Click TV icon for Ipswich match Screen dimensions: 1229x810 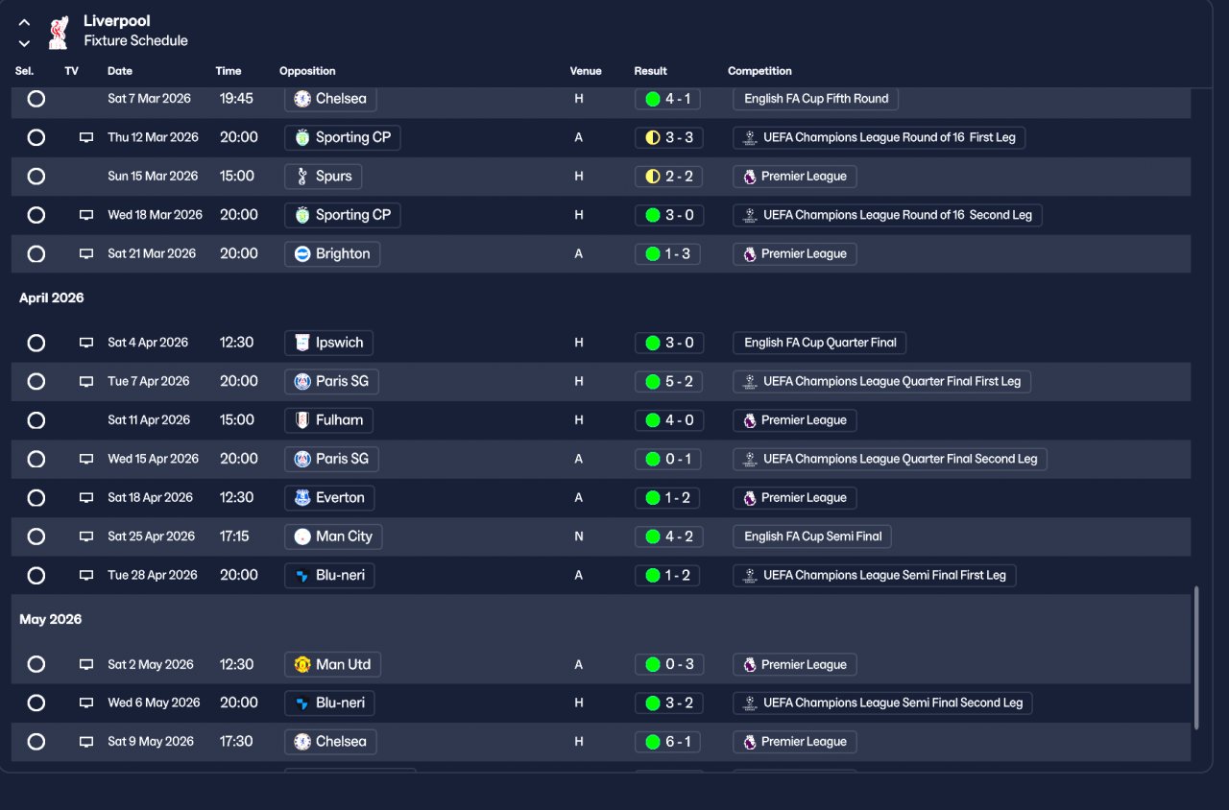(x=86, y=343)
